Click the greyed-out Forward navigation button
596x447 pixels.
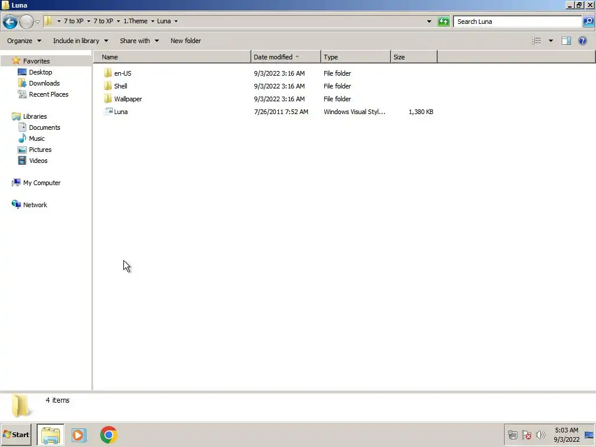point(26,22)
